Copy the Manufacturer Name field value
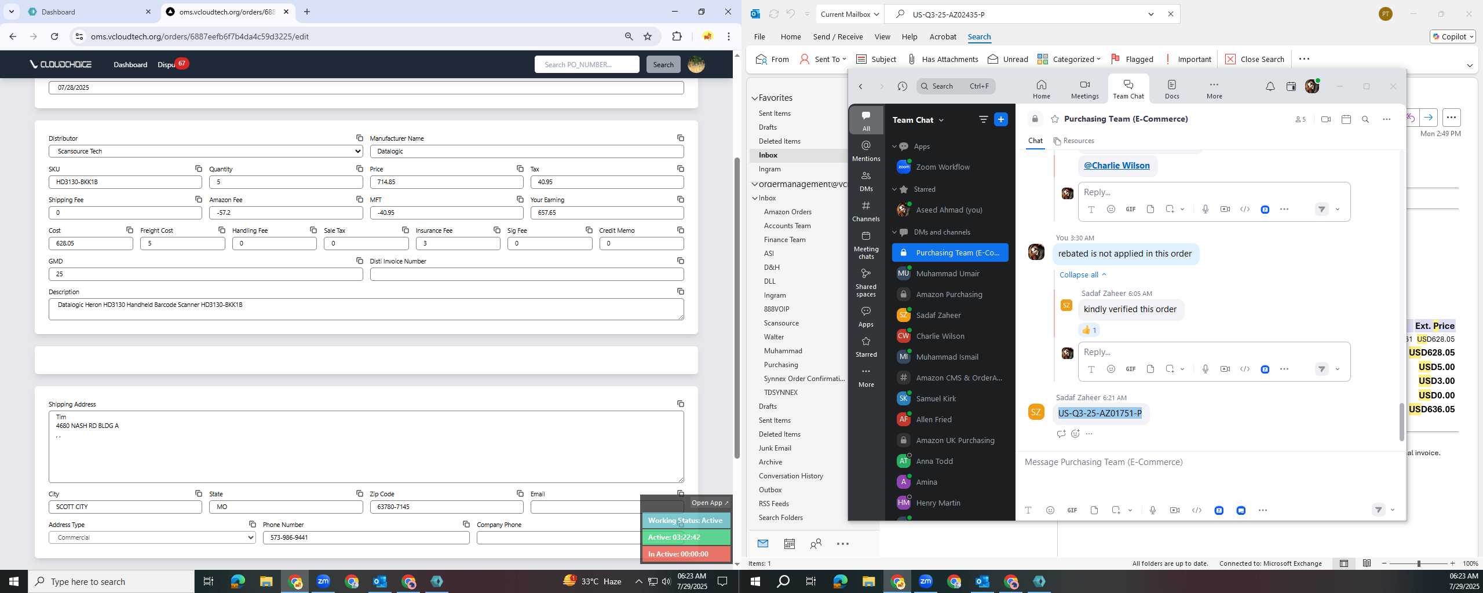The width and height of the screenshot is (1483, 593). [x=680, y=138]
